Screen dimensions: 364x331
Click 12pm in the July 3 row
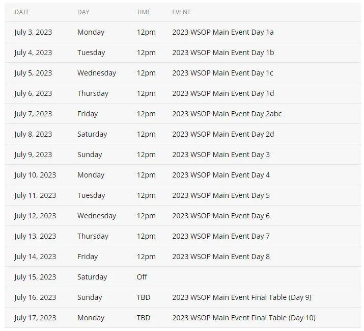coord(146,32)
